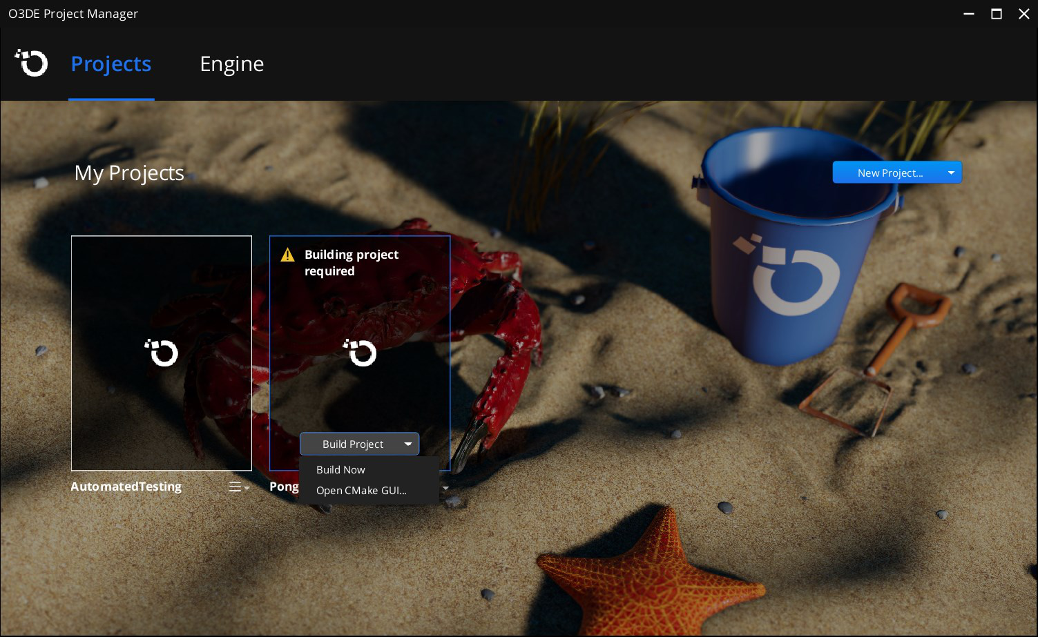
Task: Click the Pong project name label
Action: click(284, 487)
